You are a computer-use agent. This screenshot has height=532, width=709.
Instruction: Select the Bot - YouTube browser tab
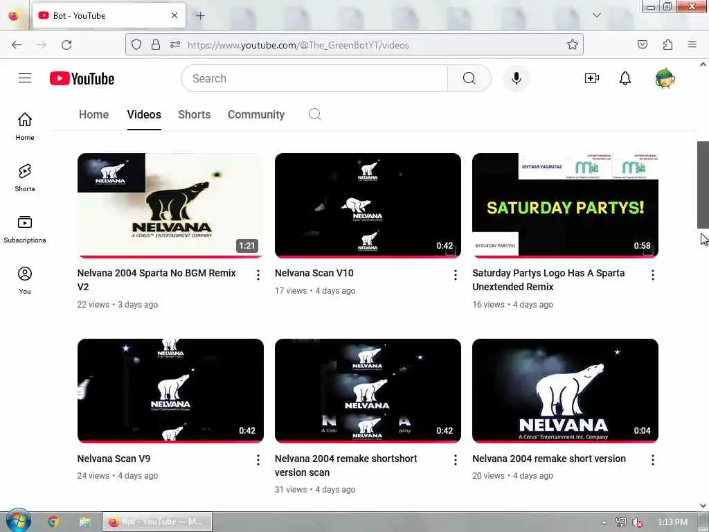[x=109, y=16]
